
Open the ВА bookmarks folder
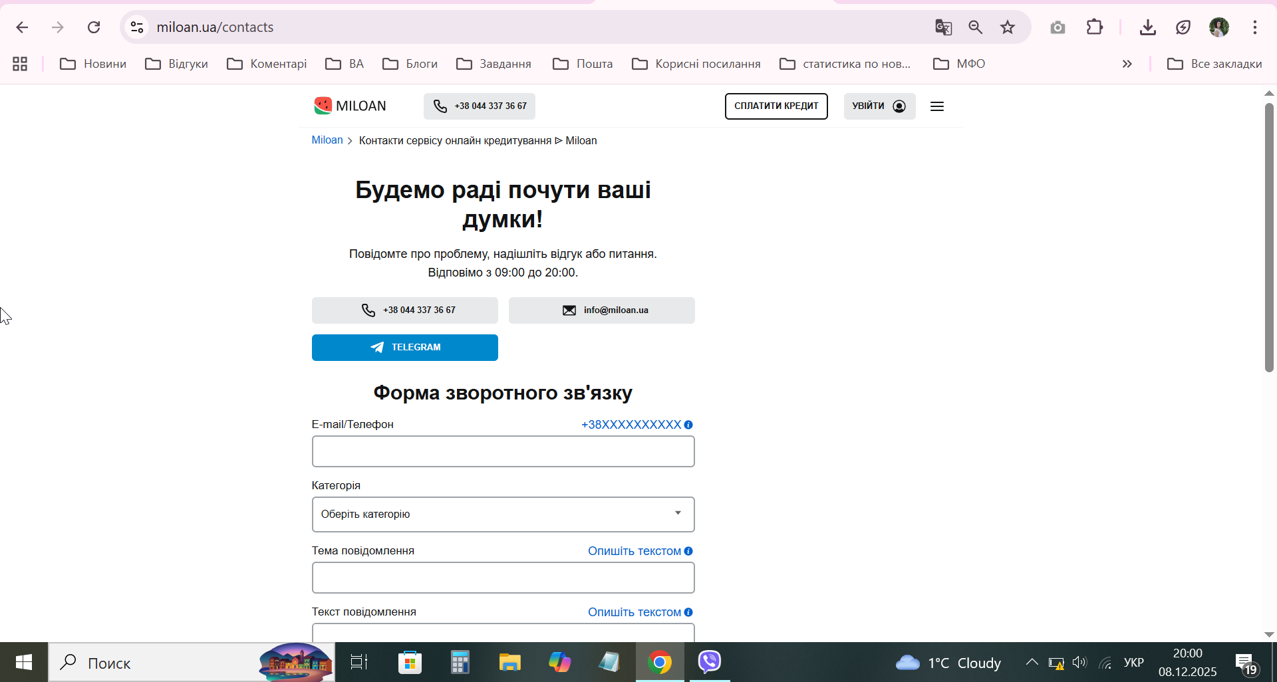(345, 64)
